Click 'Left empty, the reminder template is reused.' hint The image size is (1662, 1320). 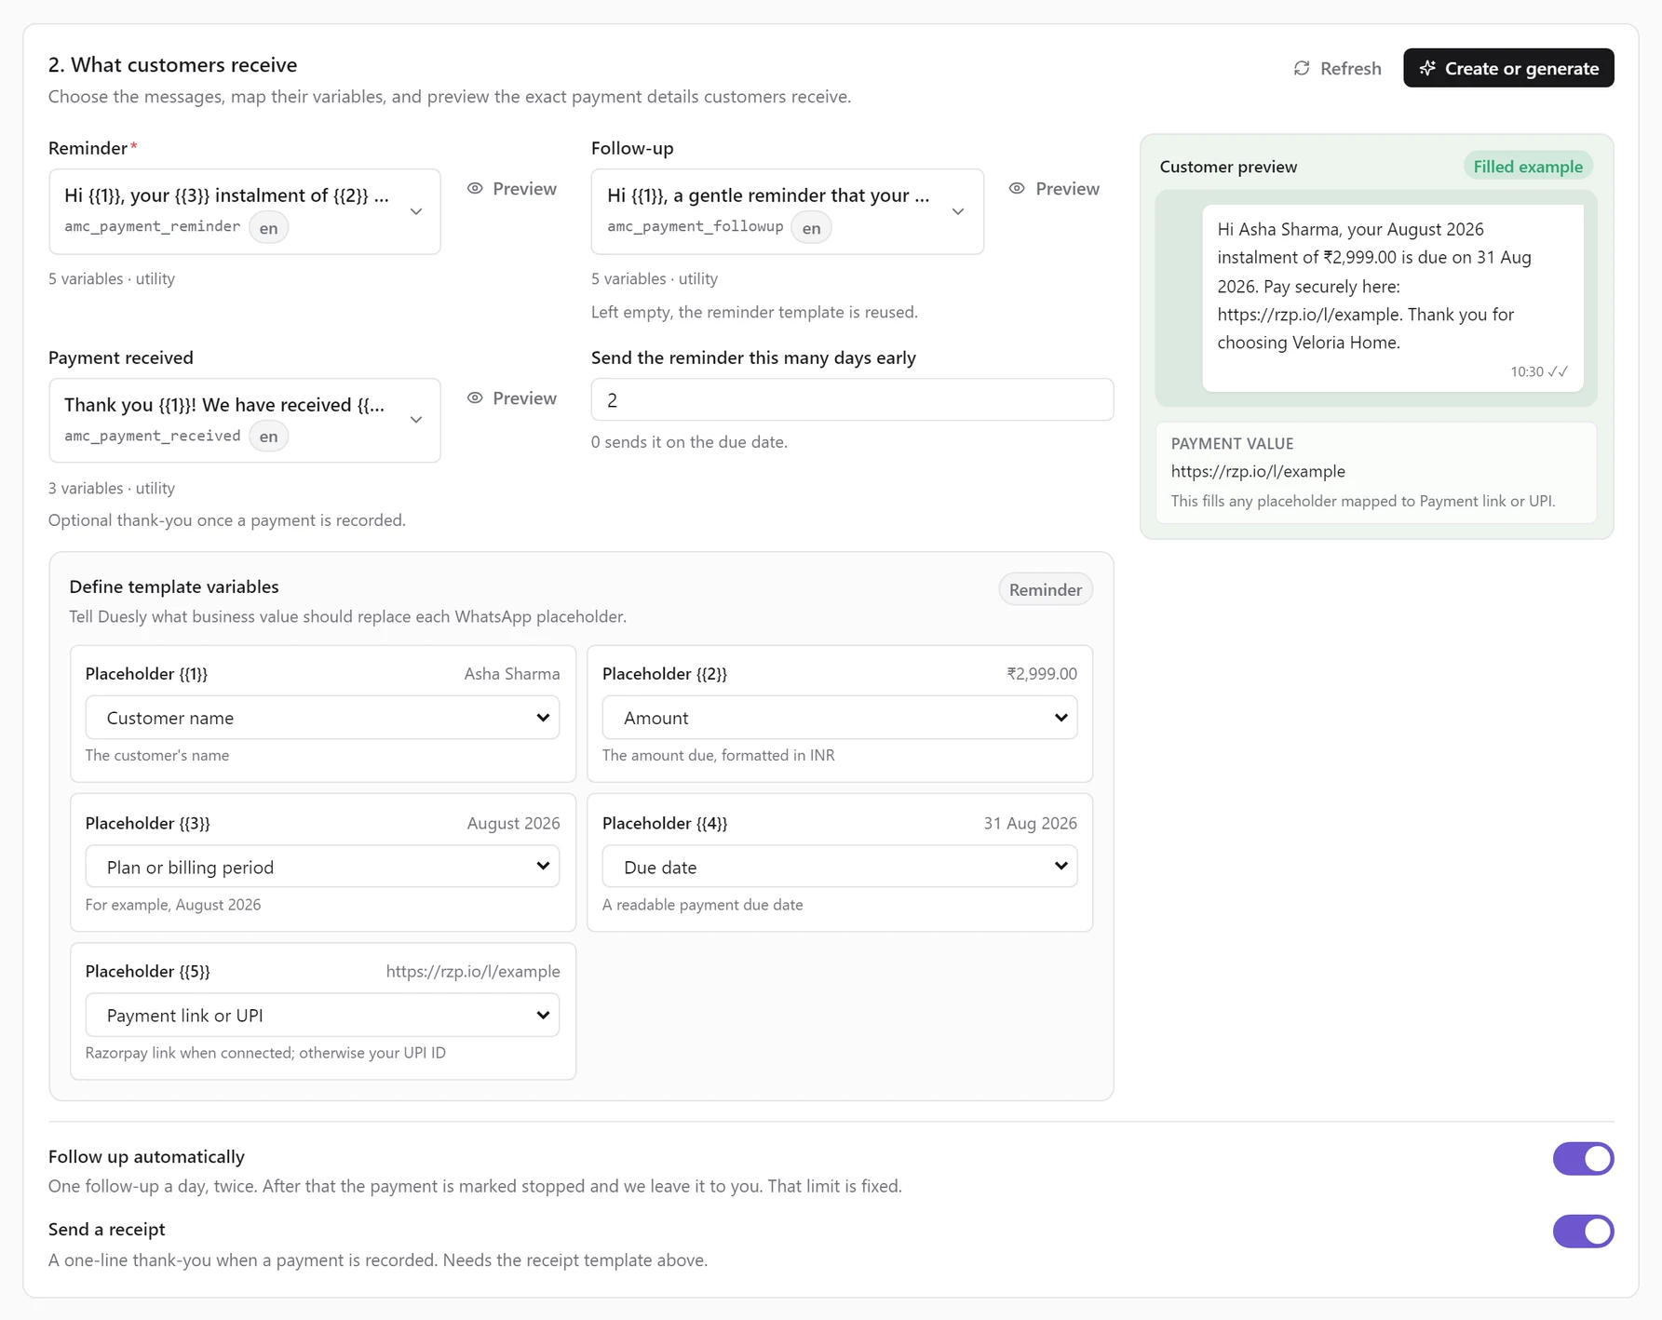pyautogui.click(x=754, y=312)
